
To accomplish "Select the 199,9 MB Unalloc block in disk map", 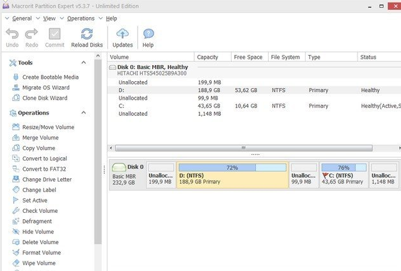I will (x=161, y=175).
